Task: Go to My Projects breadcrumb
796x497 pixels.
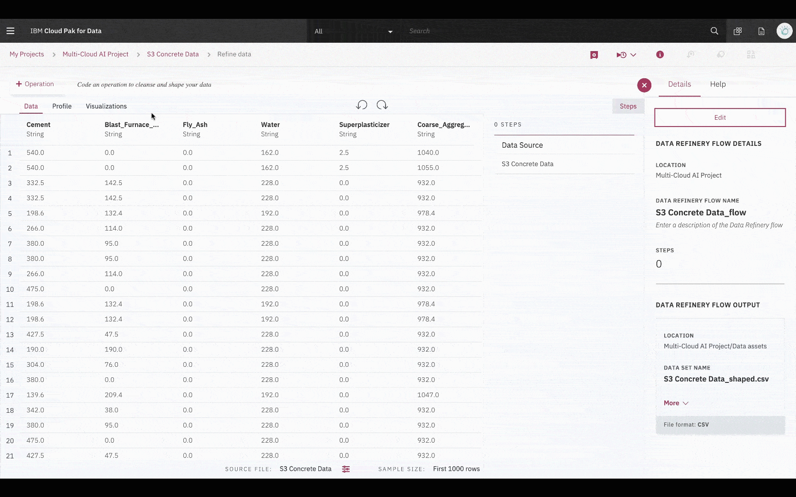Action: pos(27,54)
